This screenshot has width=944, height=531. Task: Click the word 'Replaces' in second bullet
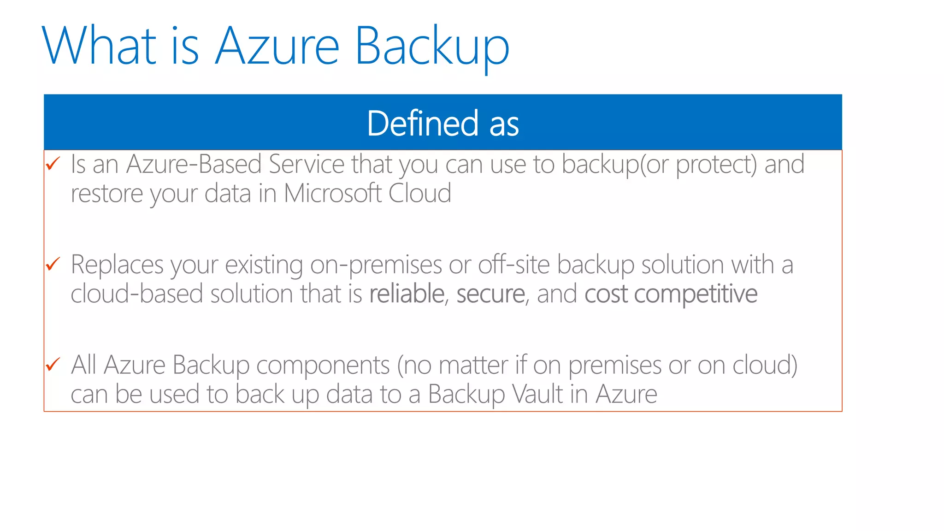[x=117, y=265]
